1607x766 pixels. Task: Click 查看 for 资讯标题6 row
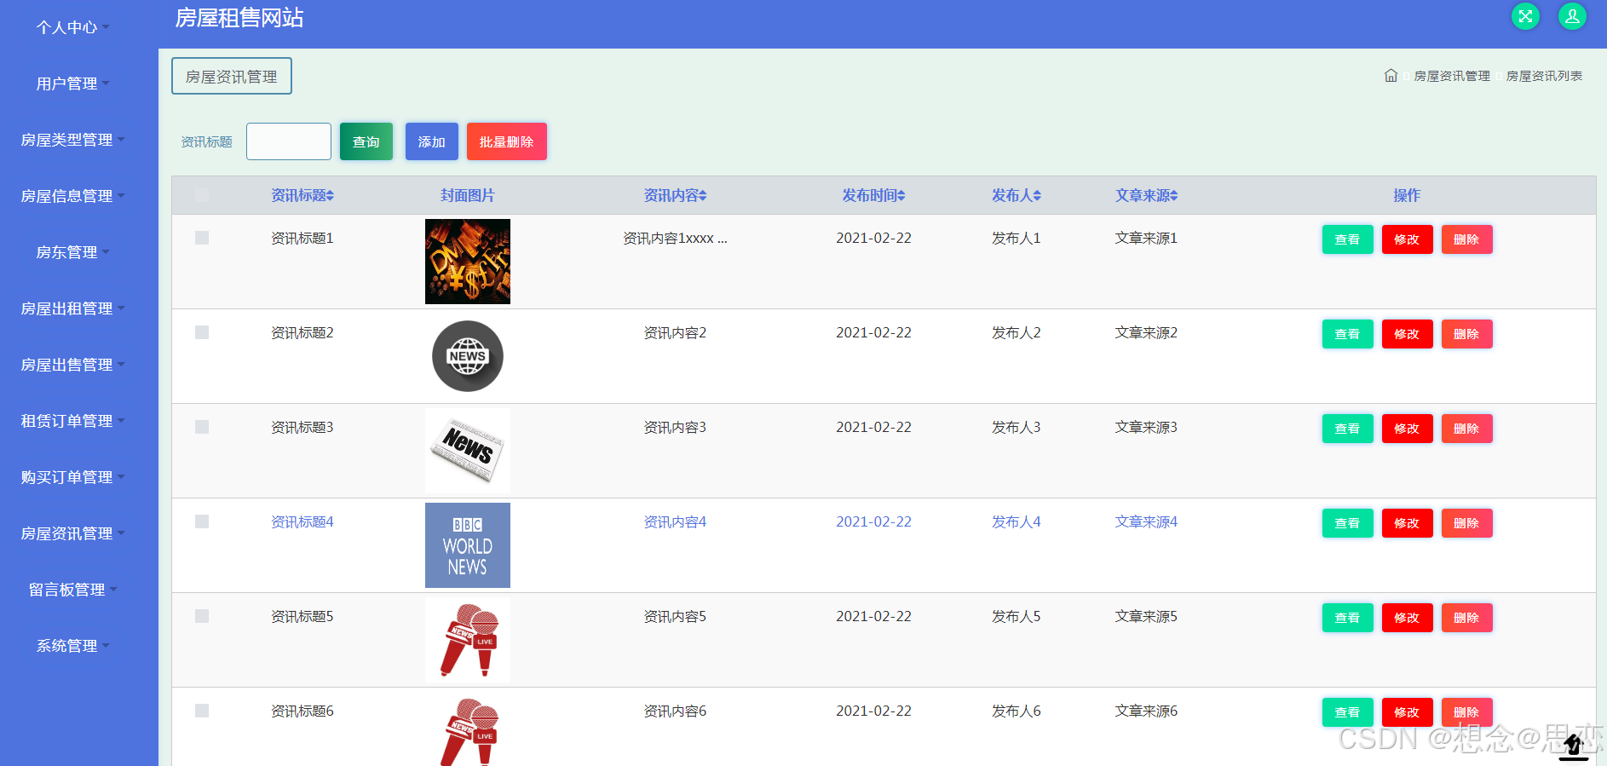click(1347, 712)
